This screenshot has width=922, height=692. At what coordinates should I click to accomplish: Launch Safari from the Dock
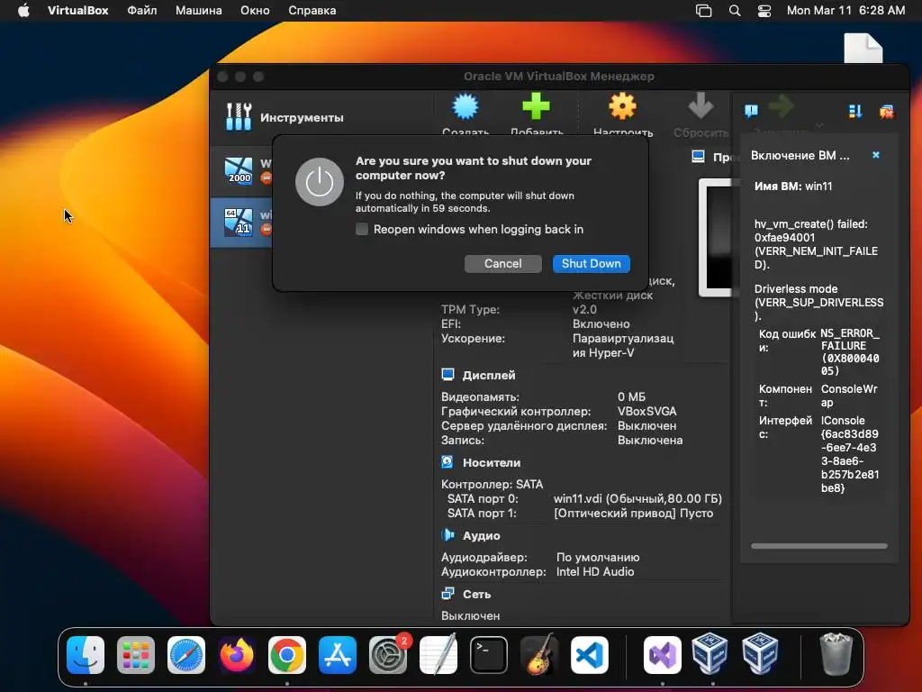click(x=186, y=654)
